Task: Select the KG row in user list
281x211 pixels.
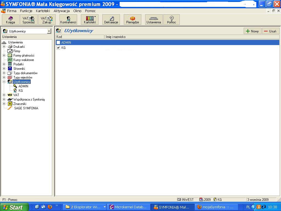Action: click(167, 48)
